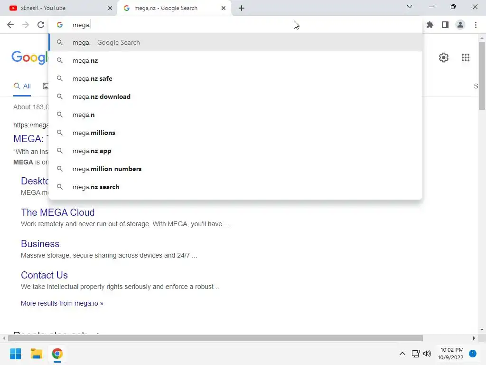Open the 'Deskto' sitelink heading

click(x=35, y=181)
